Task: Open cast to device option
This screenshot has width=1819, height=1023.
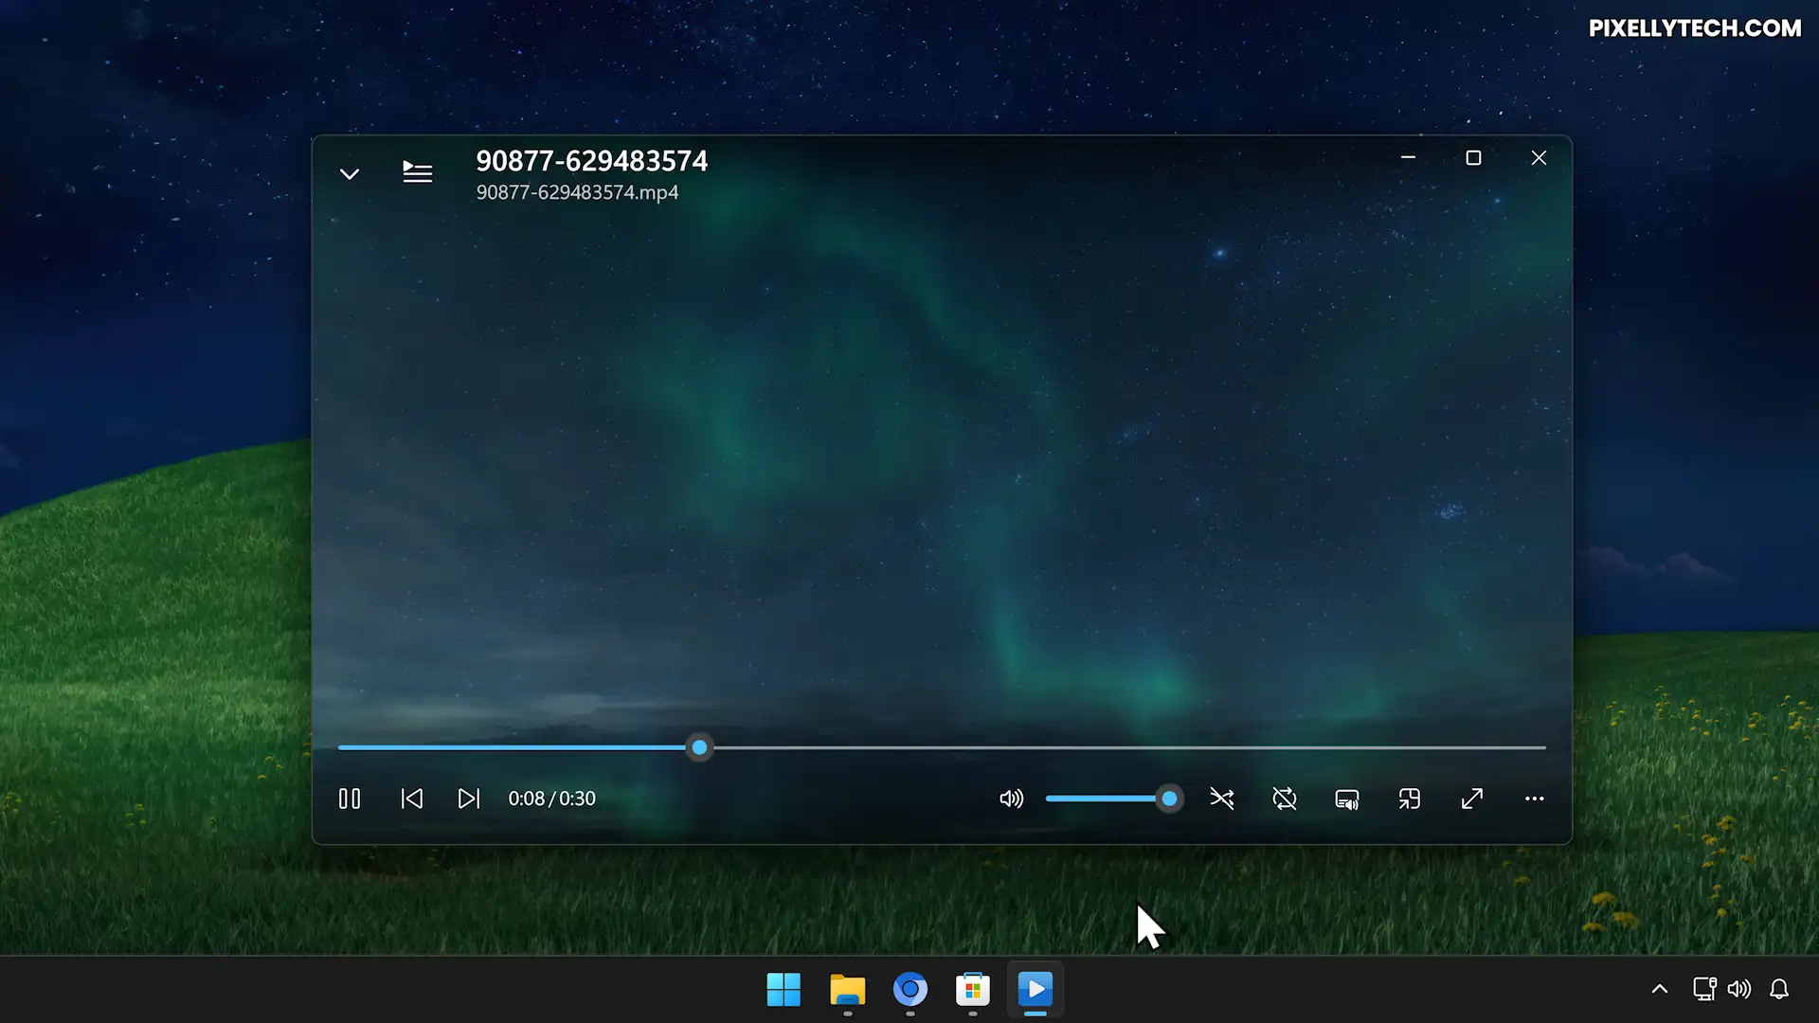Action: [1347, 799]
